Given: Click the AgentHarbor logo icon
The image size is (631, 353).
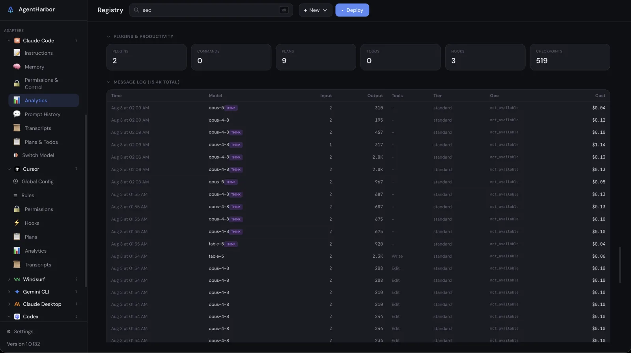Looking at the screenshot, I should point(11,9).
